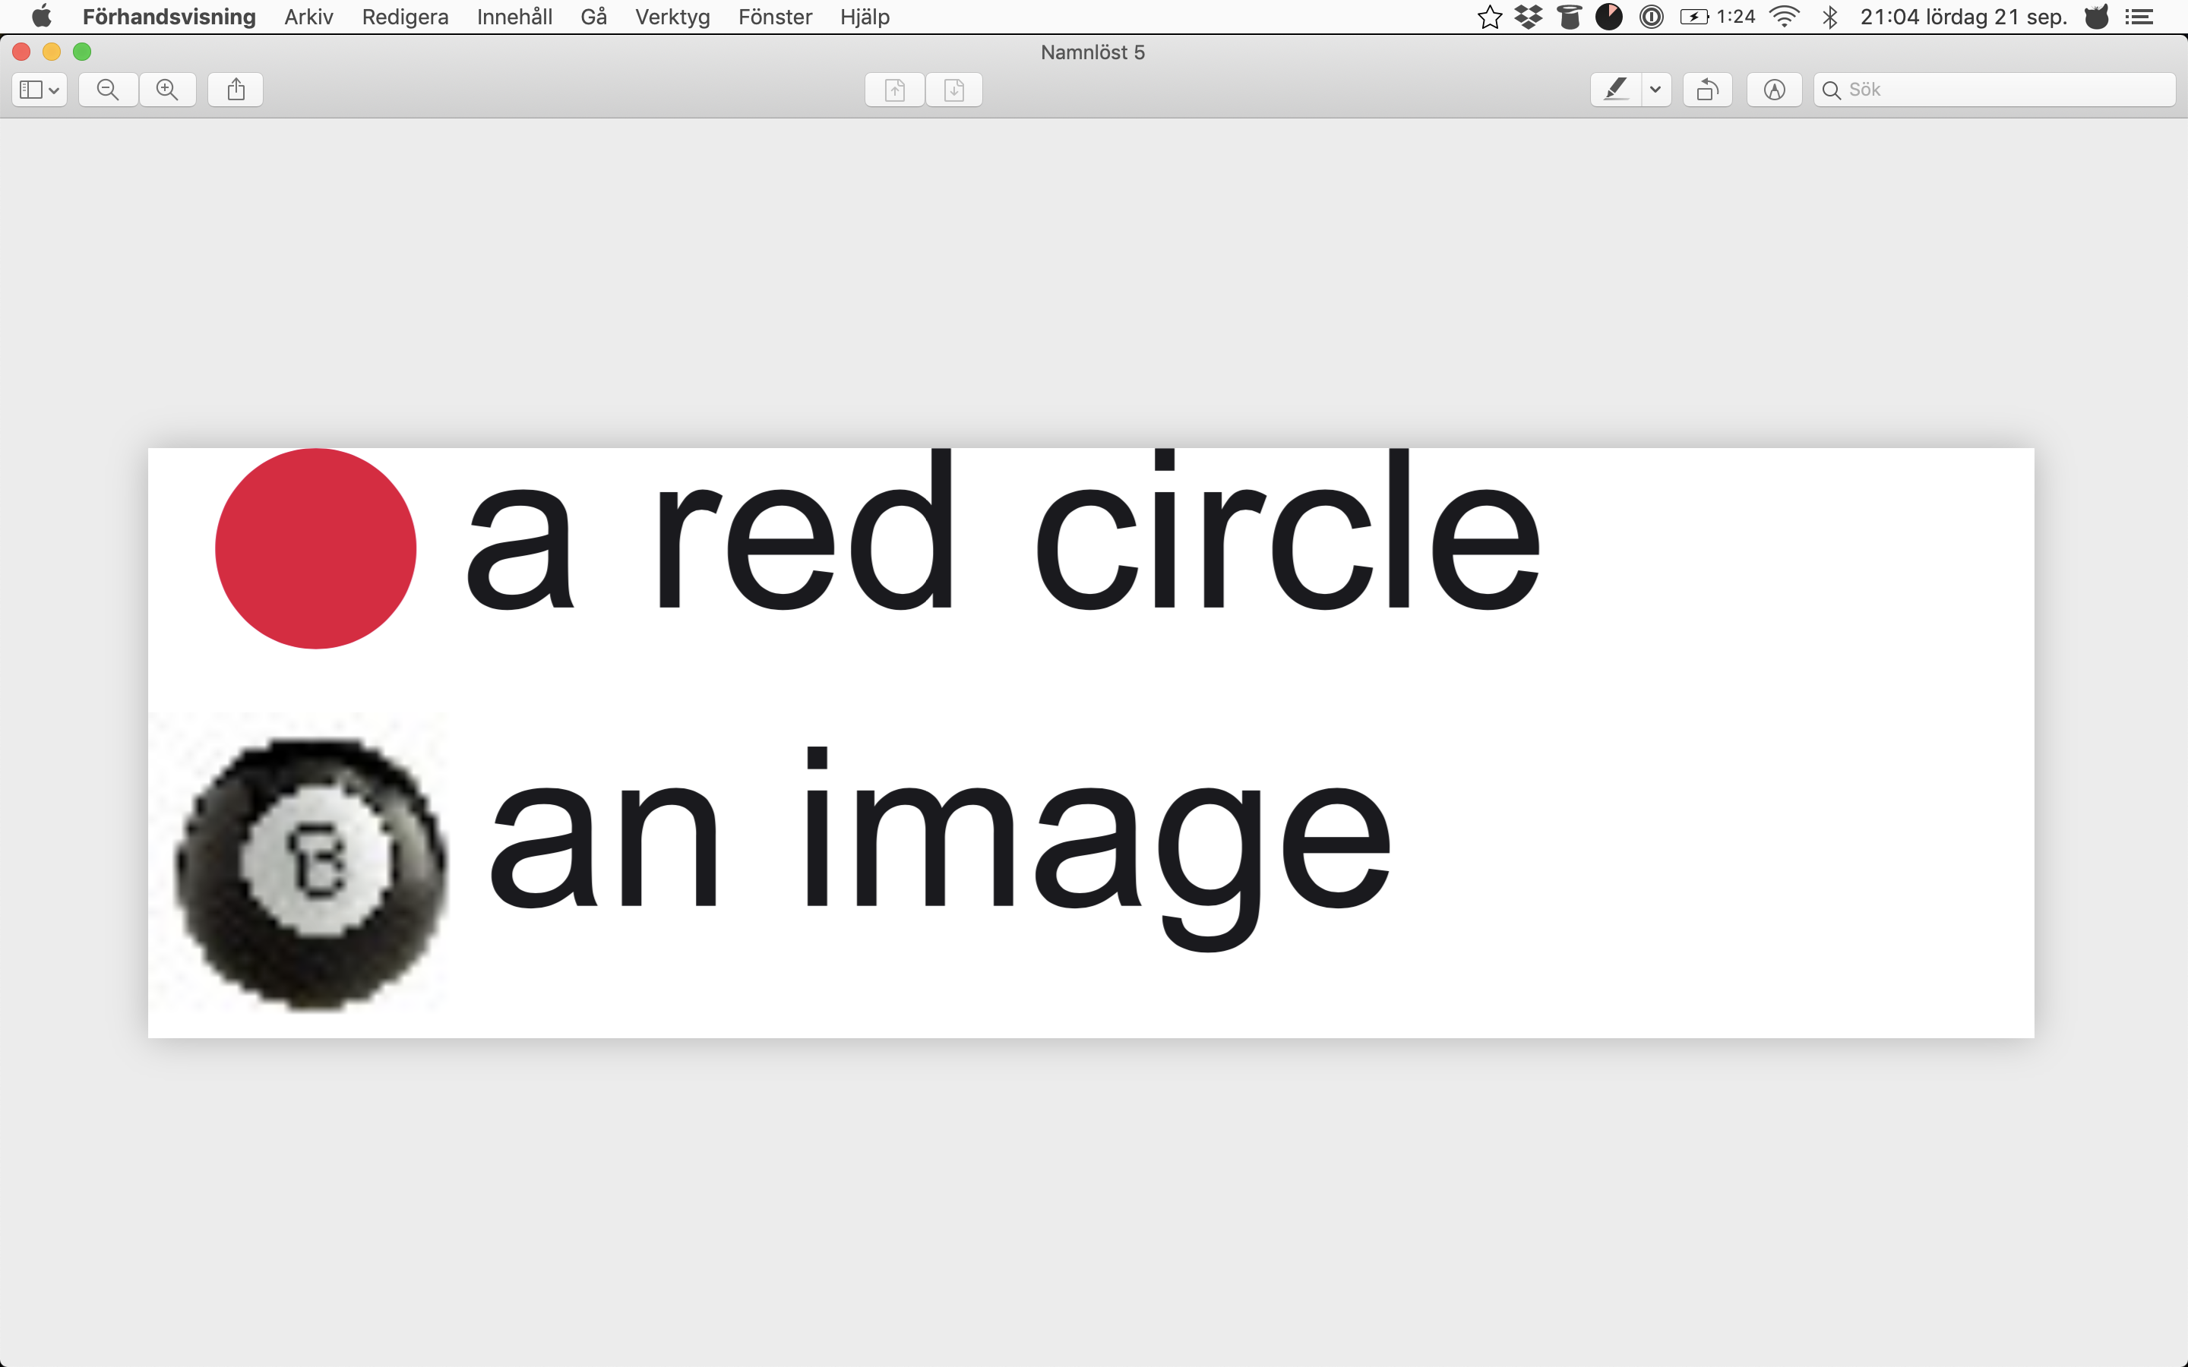Image resolution: width=2188 pixels, height=1367 pixels.
Task: Zoom out with the magnifier minus icon
Action: click(x=108, y=90)
